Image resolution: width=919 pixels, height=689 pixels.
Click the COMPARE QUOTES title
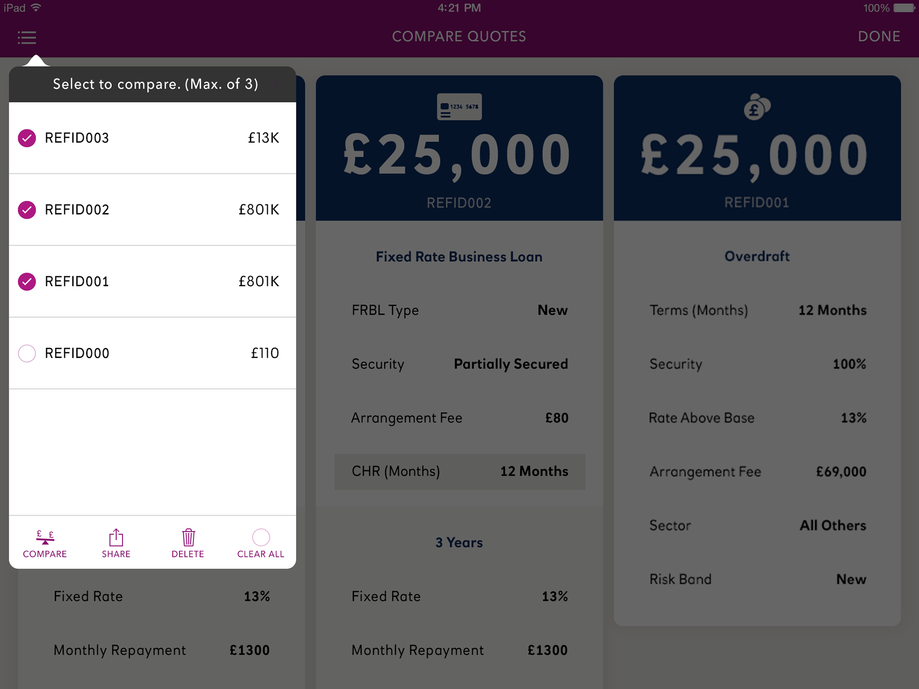pyautogui.click(x=459, y=36)
